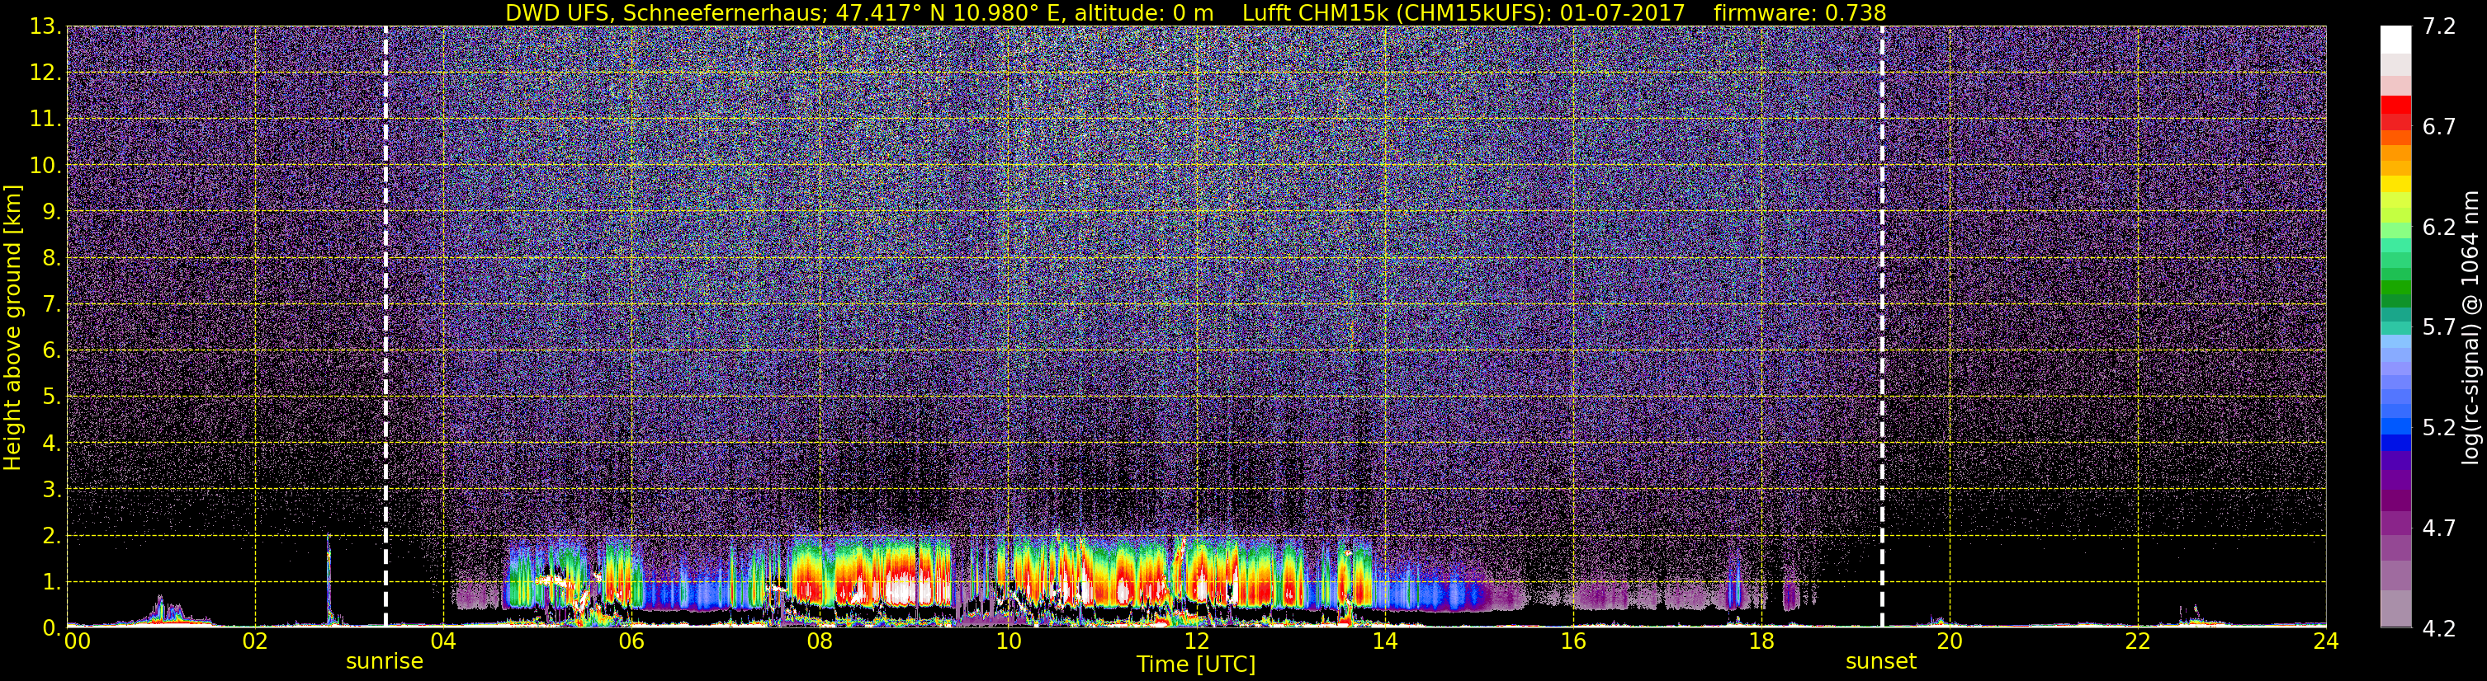Screen dimensions: 2487x681
Task: Click the 3. height tick label
Action: pos(52,489)
